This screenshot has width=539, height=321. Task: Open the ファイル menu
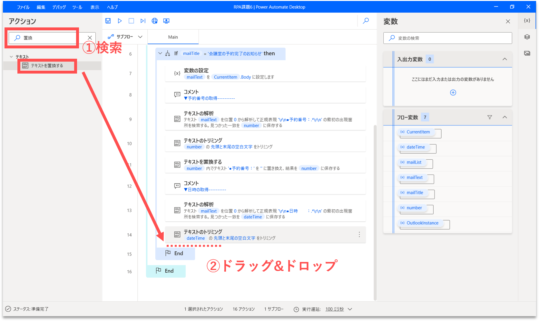(23, 7)
